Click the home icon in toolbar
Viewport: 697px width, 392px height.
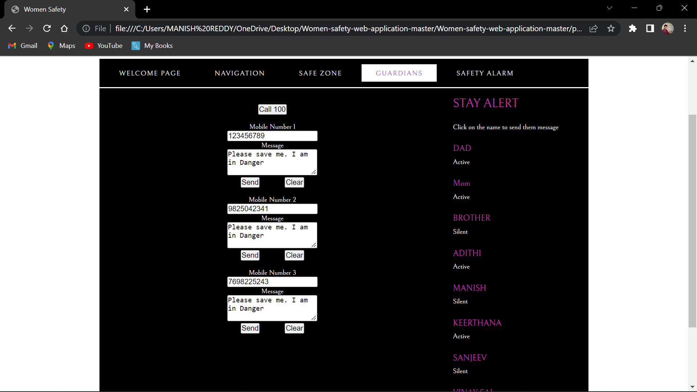click(64, 28)
